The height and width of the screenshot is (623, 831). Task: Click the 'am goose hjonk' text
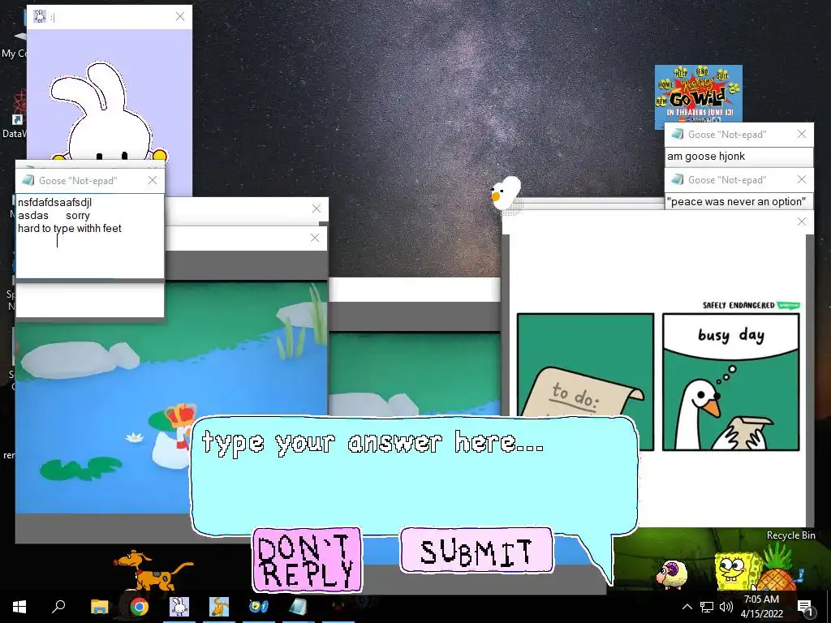point(706,157)
